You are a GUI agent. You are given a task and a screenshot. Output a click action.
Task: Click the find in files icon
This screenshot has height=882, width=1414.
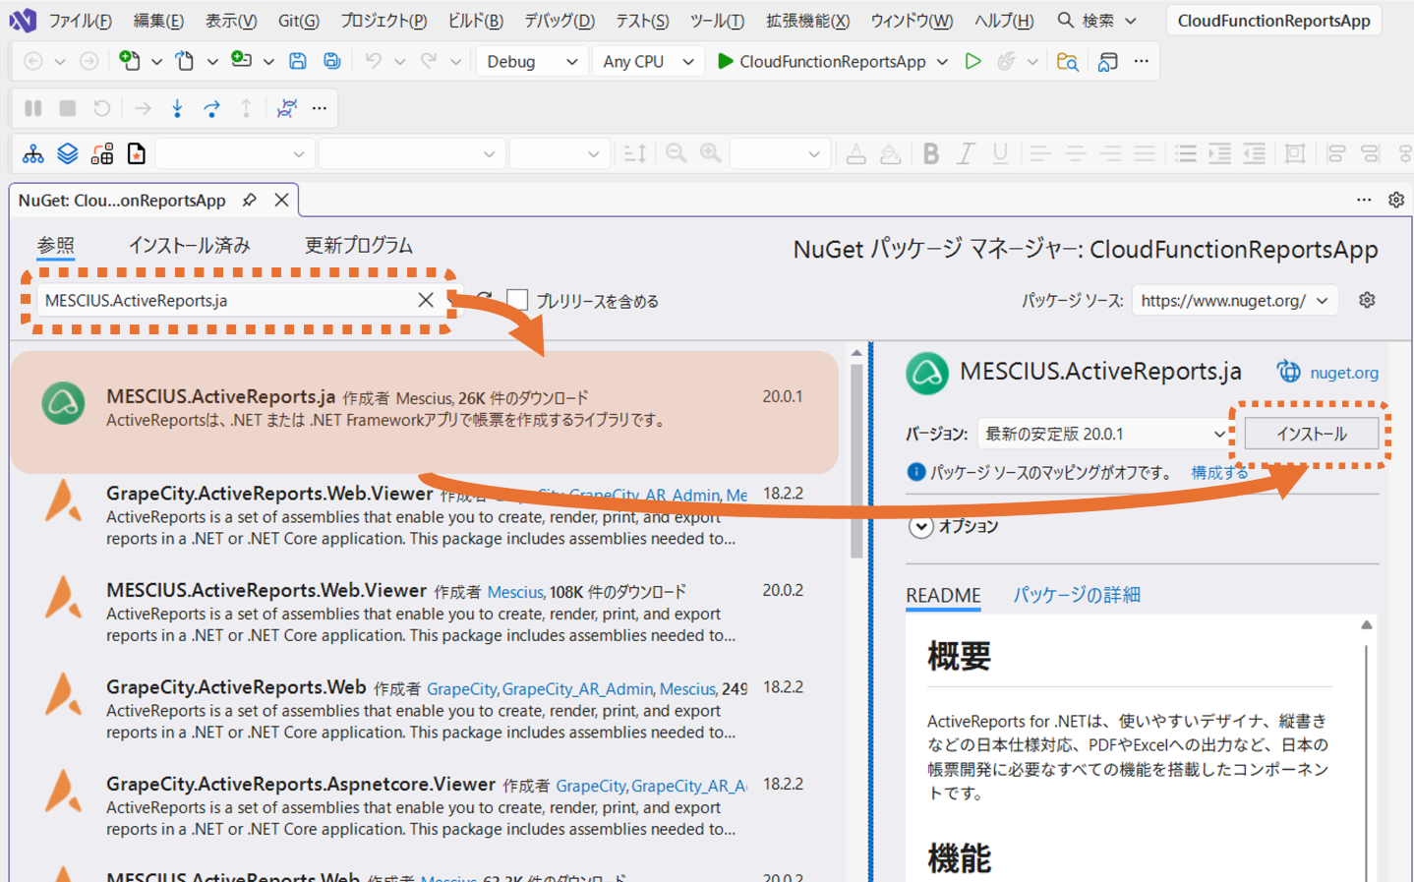pos(1067,62)
